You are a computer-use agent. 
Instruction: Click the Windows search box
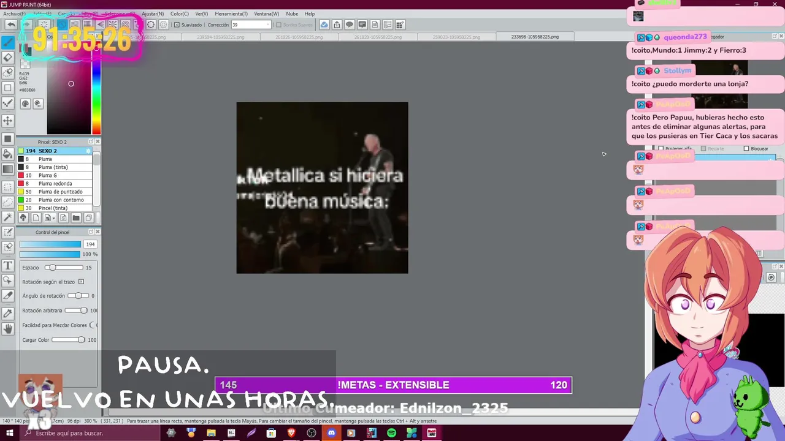(90, 433)
